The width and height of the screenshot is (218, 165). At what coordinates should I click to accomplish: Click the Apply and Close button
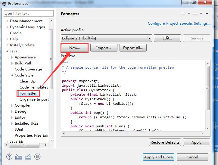[x=158, y=157]
